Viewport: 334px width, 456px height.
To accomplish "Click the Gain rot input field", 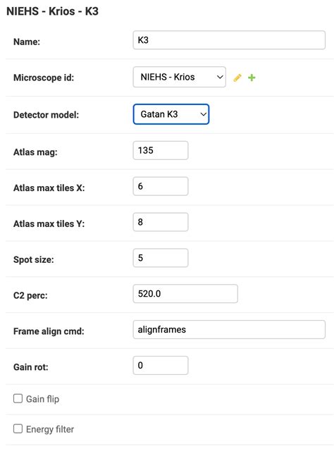I will click(x=161, y=366).
